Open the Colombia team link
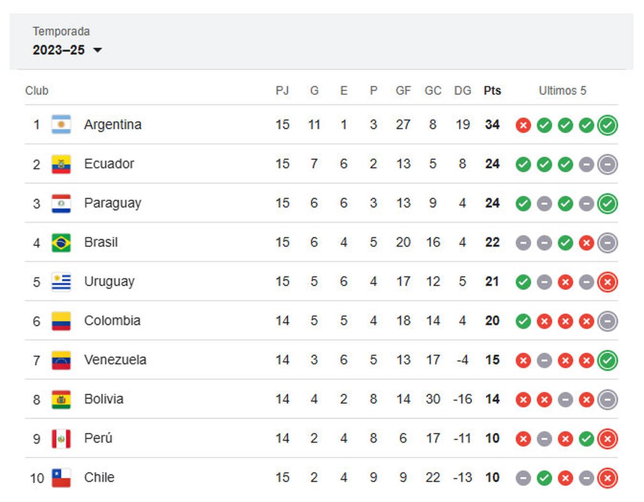Viewport: 644px width, 502px height. [x=112, y=321]
